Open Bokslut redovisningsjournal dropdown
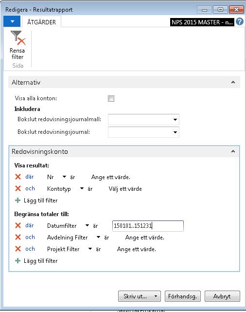The image size is (246, 312). (x=175, y=132)
